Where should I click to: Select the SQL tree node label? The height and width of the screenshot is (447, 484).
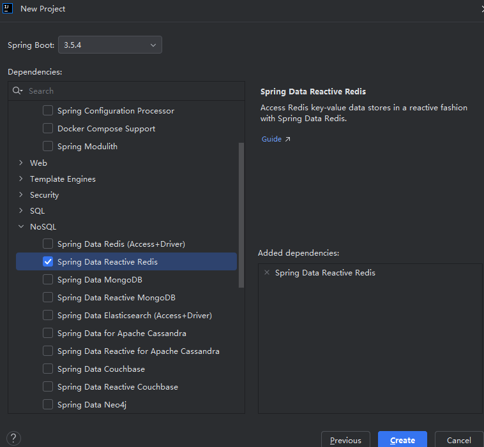(x=37, y=211)
